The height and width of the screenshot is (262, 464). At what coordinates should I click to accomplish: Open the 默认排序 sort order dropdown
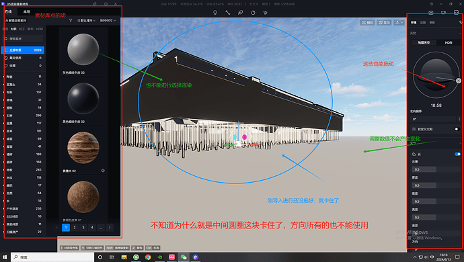(86, 20)
